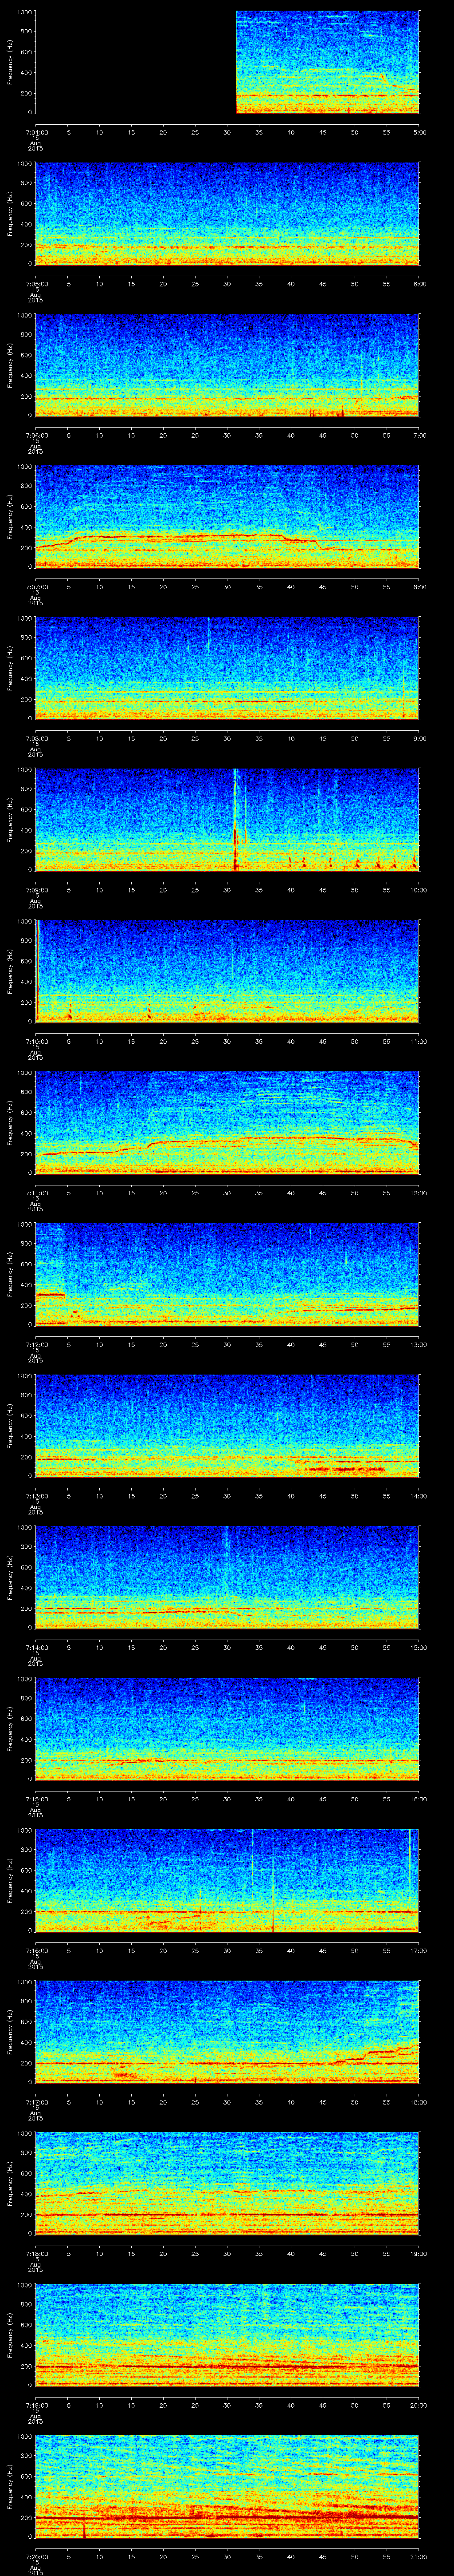This screenshot has height=2576, width=454.
Task: Click the 8:00 end label of the 7:07:00 spectrogram
Action: 419,586
